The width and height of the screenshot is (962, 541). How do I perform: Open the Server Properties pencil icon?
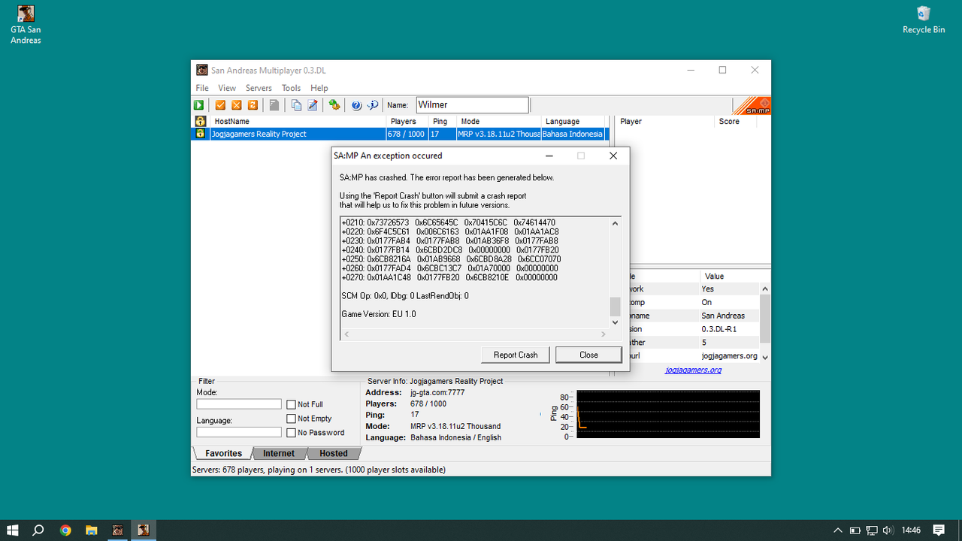[x=313, y=105]
